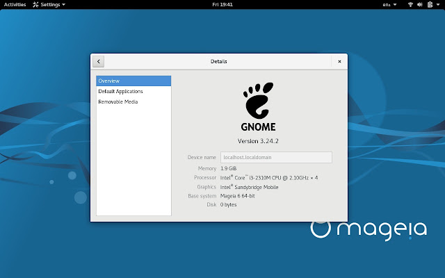
Task: Click the Version 3.24.2 text
Action: pos(258,141)
